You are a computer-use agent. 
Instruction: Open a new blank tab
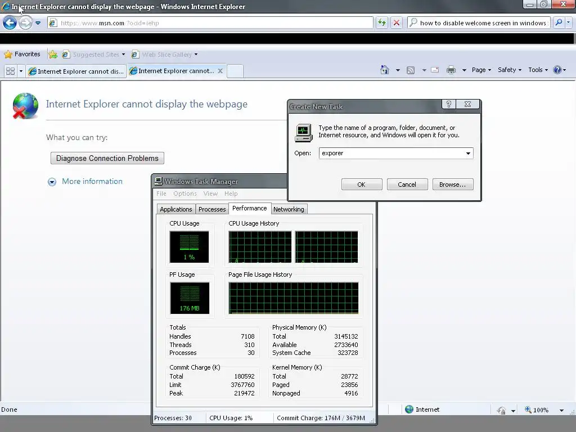pos(235,71)
